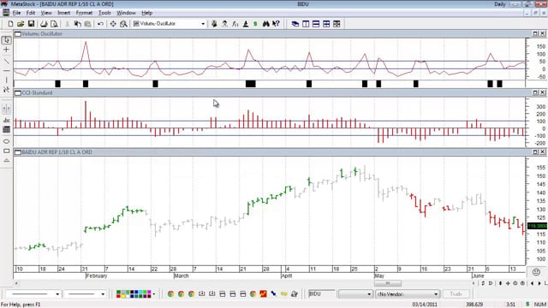Open the Tools menu
548x308 pixels.
[104, 13]
